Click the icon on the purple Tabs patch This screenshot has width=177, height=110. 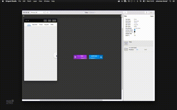(75, 57)
